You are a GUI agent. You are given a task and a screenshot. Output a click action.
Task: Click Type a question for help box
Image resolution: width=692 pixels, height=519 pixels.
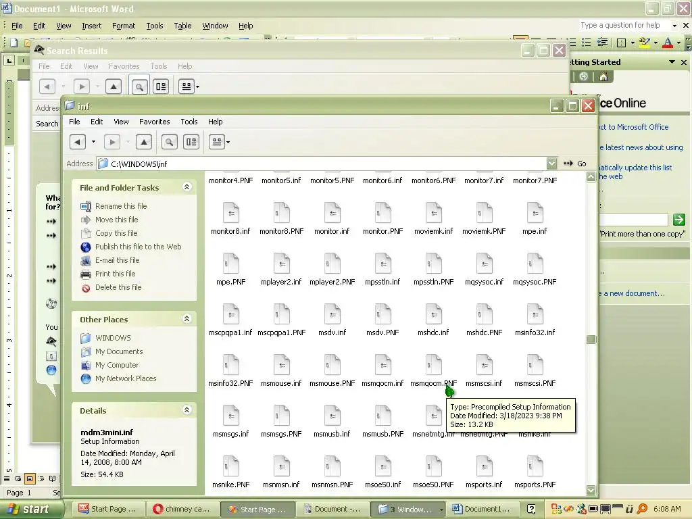point(624,26)
